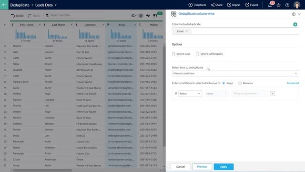Select the Remove radio button

(240, 83)
